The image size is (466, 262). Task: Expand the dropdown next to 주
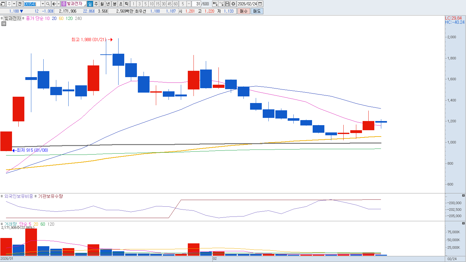pyautogui.click(x=14, y=4)
